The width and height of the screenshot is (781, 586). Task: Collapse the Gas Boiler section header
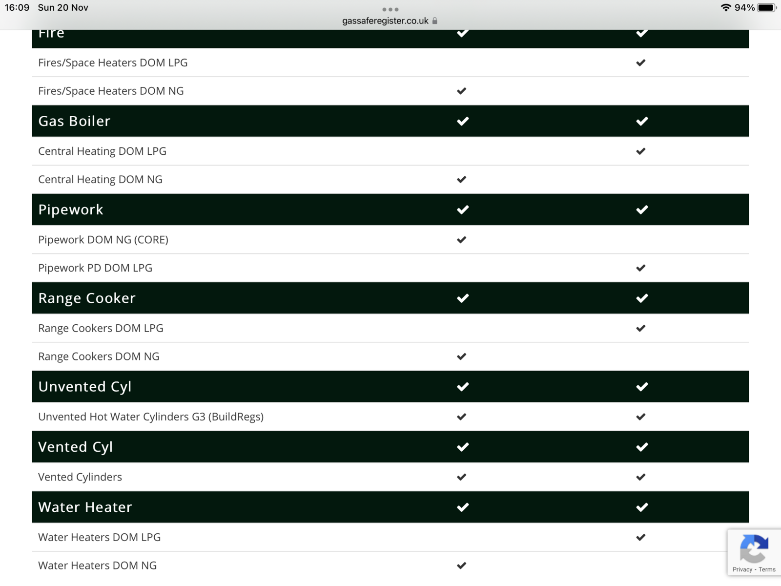(x=75, y=121)
